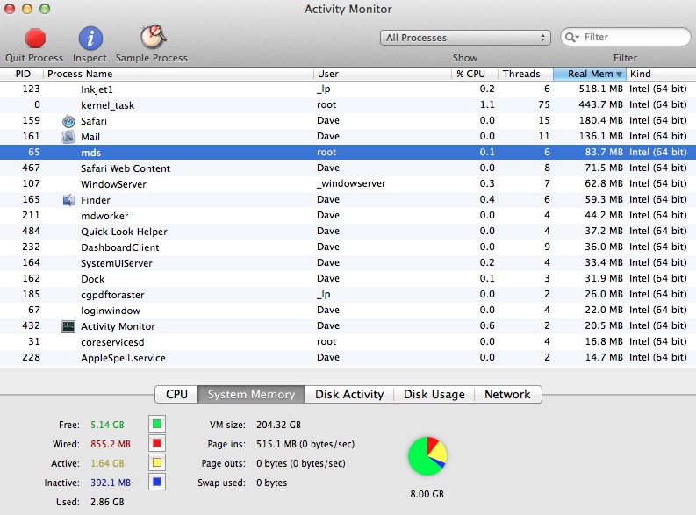Click the red Quit Process stop icon
Image resolution: width=696 pixels, height=515 pixels.
click(x=35, y=38)
